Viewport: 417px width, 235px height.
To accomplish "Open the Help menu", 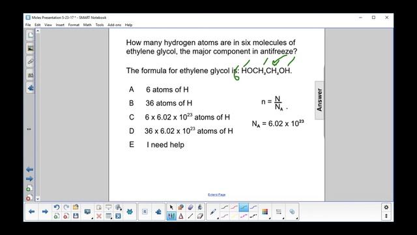I will (x=128, y=25).
